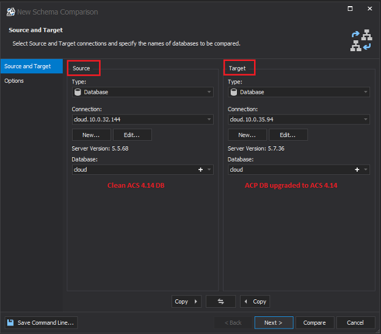Click New... under Source connection
Screen dimensions: 381x334
point(92,135)
